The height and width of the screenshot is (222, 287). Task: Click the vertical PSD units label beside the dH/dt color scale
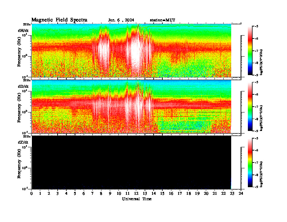click(261, 62)
